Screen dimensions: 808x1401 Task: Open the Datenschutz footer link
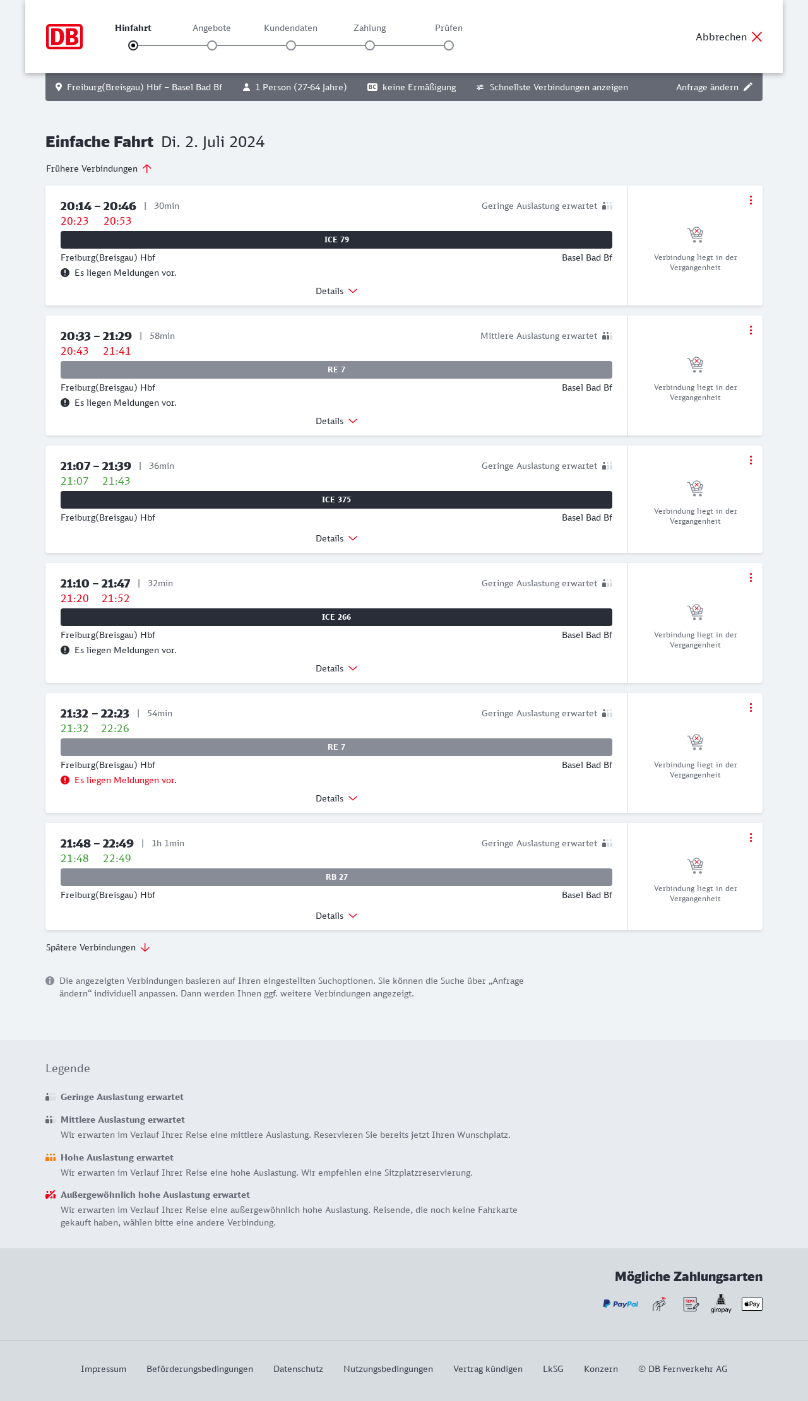pos(298,1369)
